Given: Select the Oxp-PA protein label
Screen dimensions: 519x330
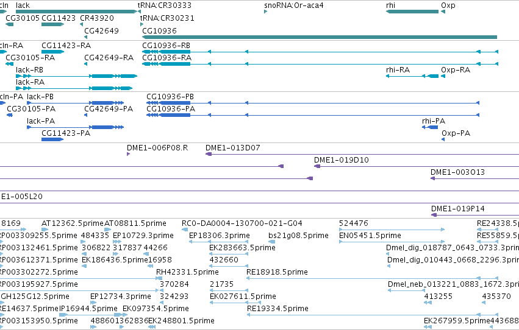Looking at the screenshot, I should pyautogui.click(x=456, y=133).
